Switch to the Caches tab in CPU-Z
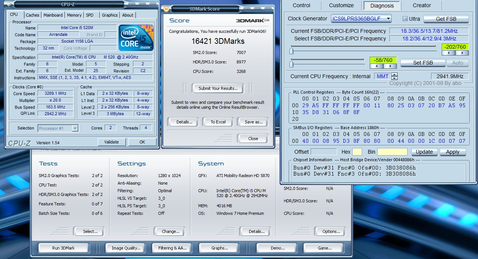 tap(32, 15)
